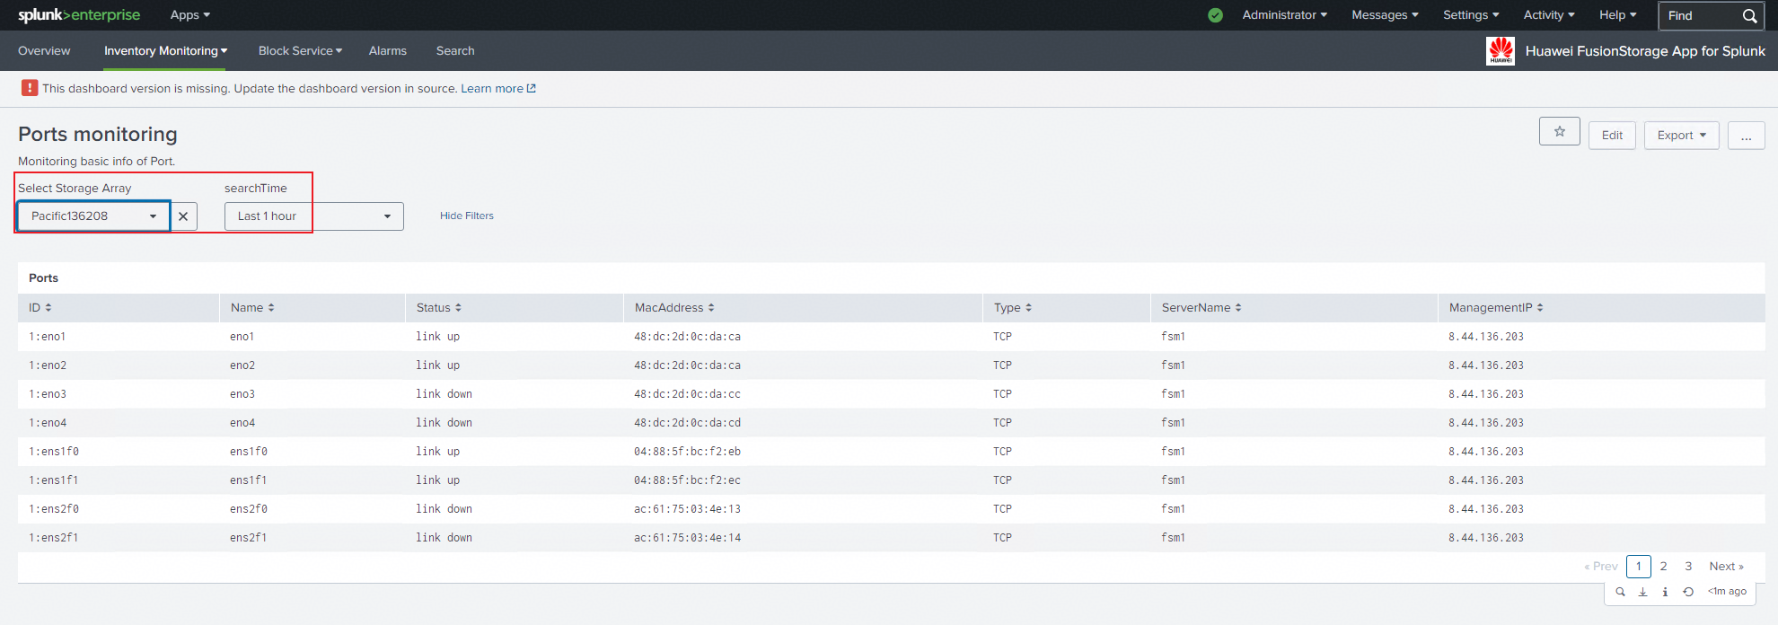Screen dimensions: 1778x625
Task: Open the Export dropdown button
Action: point(1682,136)
